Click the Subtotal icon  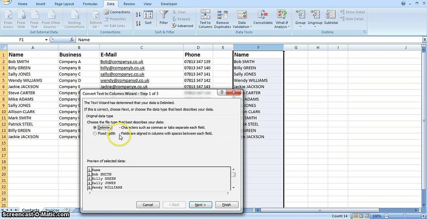(x=331, y=18)
